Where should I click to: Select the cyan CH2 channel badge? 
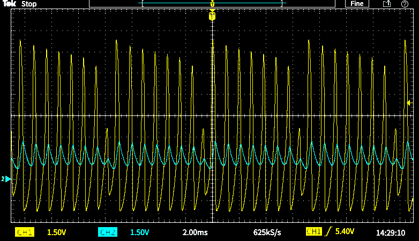(x=108, y=232)
